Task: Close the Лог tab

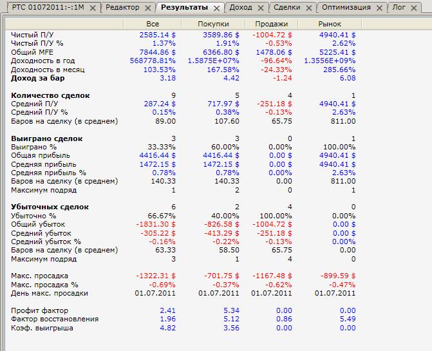Action: pos(414,8)
